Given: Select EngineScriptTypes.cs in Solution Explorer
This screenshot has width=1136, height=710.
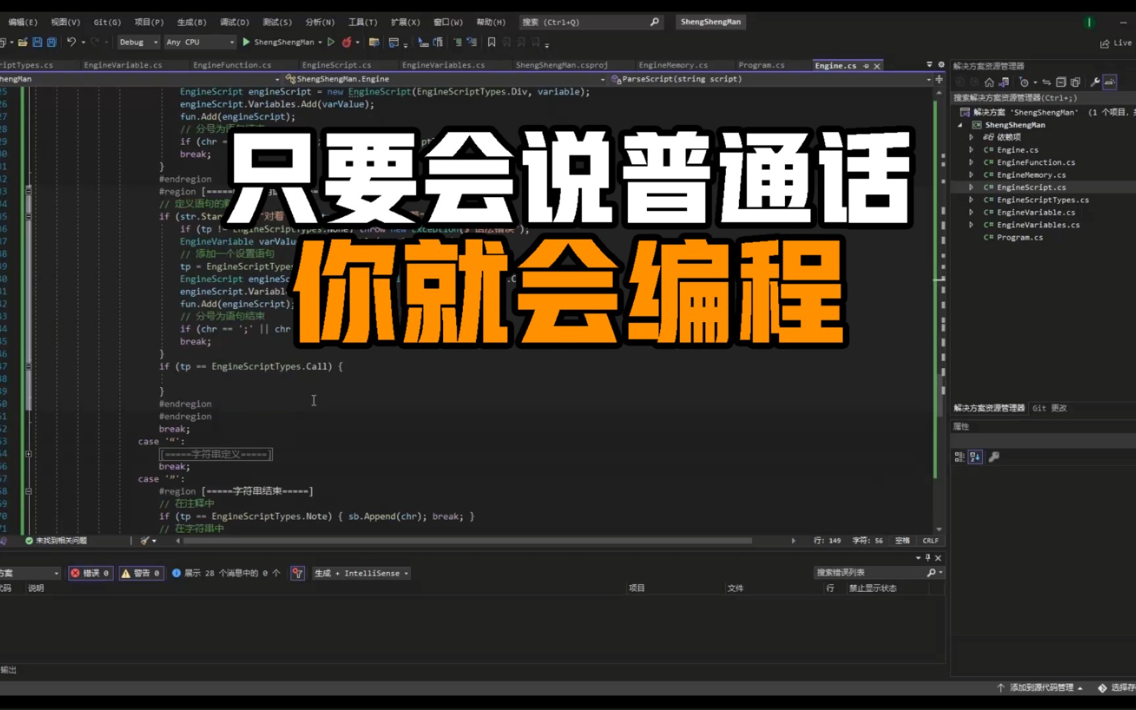Looking at the screenshot, I should click(1043, 200).
